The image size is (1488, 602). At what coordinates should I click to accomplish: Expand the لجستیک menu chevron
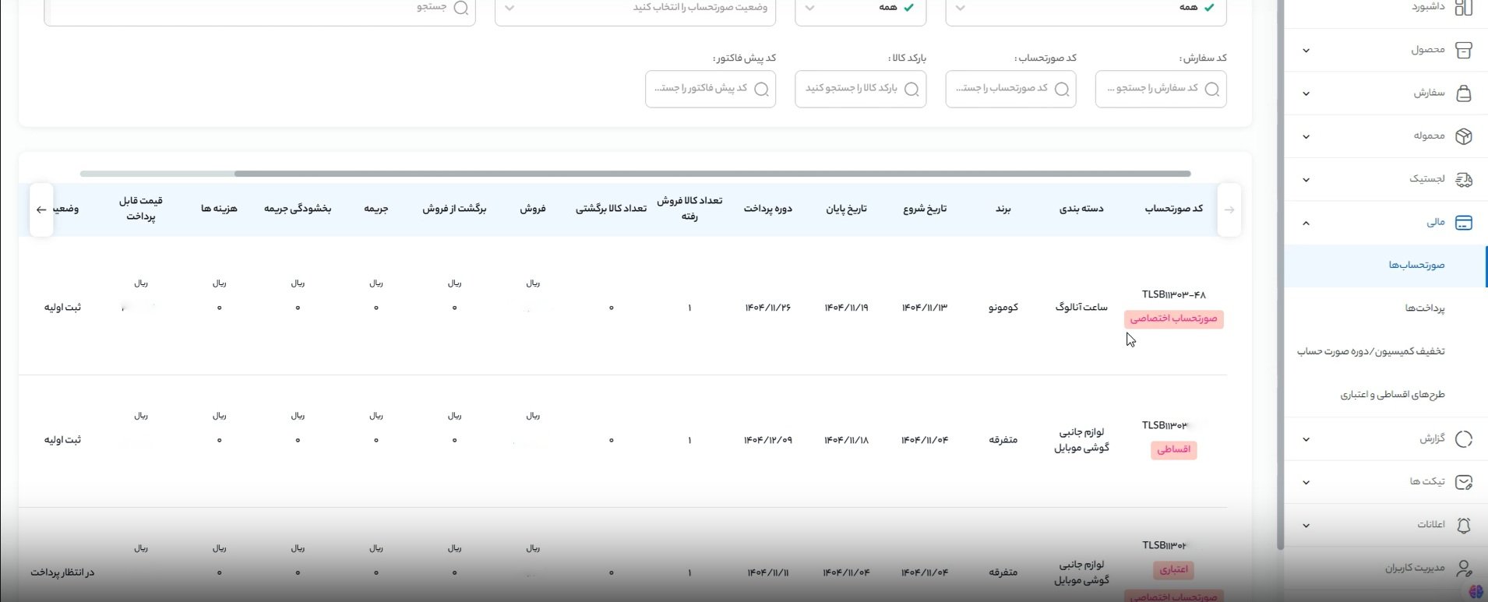[x=1306, y=180]
